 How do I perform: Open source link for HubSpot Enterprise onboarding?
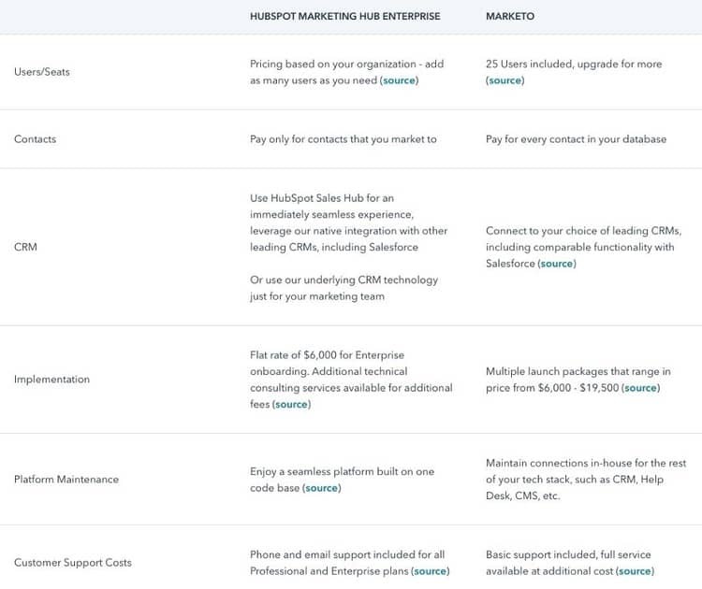[x=291, y=404]
